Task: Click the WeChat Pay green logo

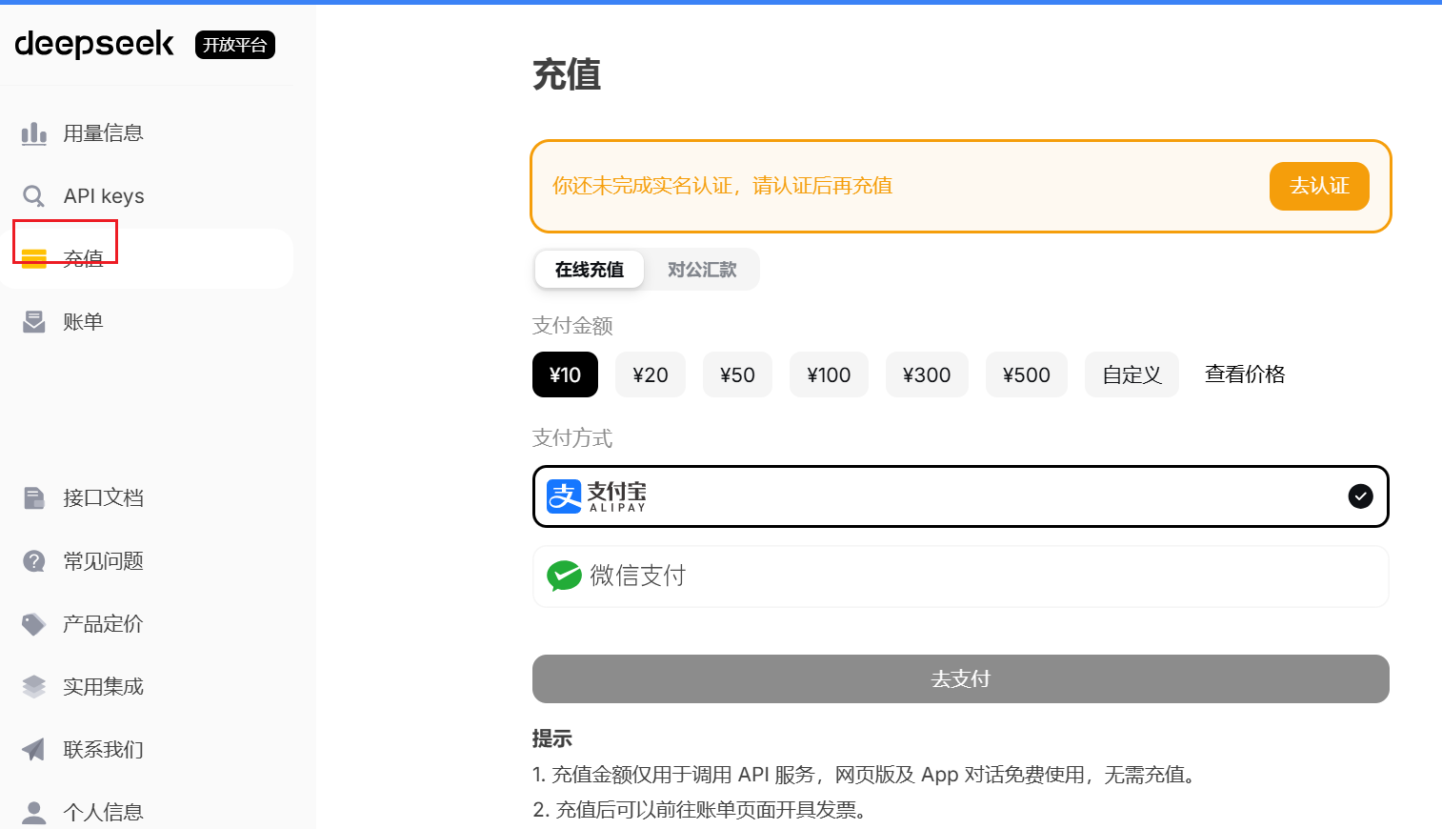Action: click(x=564, y=576)
